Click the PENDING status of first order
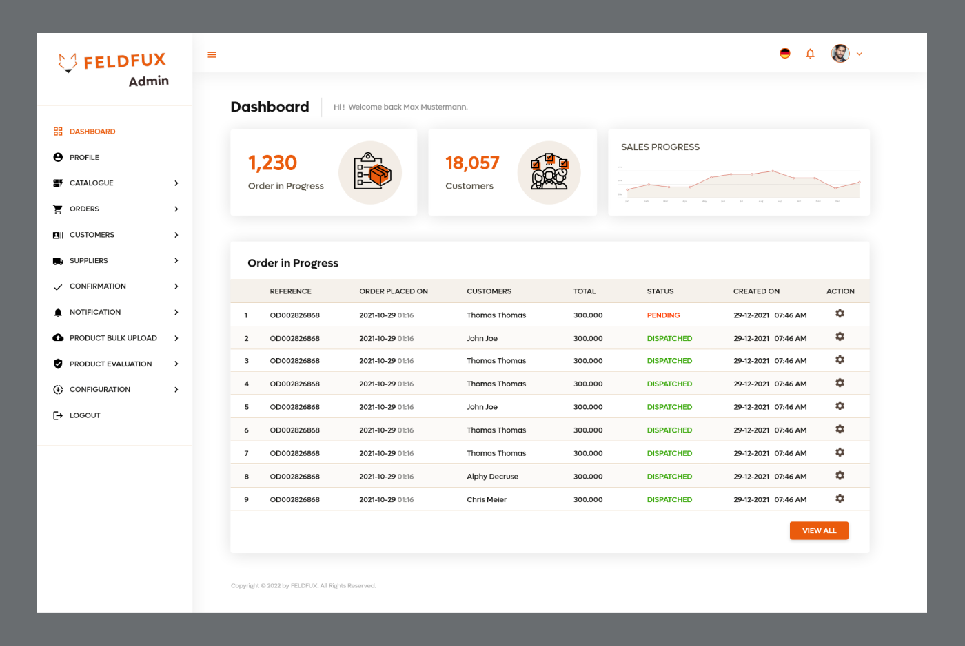This screenshot has width=965, height=646. [x=663, y=315]
